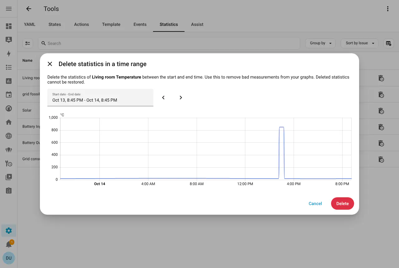Open Settings gear in sidebar

click(9, 231)
